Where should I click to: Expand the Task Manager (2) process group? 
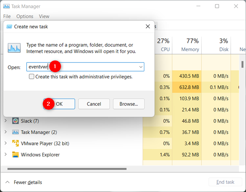(6, 132)
